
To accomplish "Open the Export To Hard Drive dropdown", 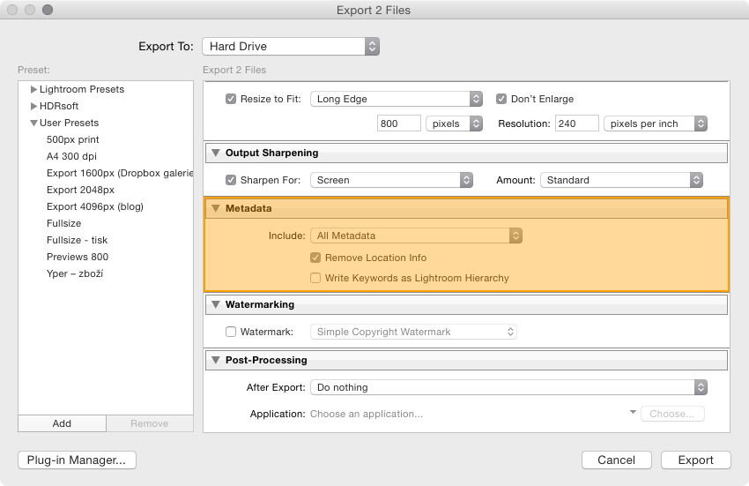I will click(291, 47).
